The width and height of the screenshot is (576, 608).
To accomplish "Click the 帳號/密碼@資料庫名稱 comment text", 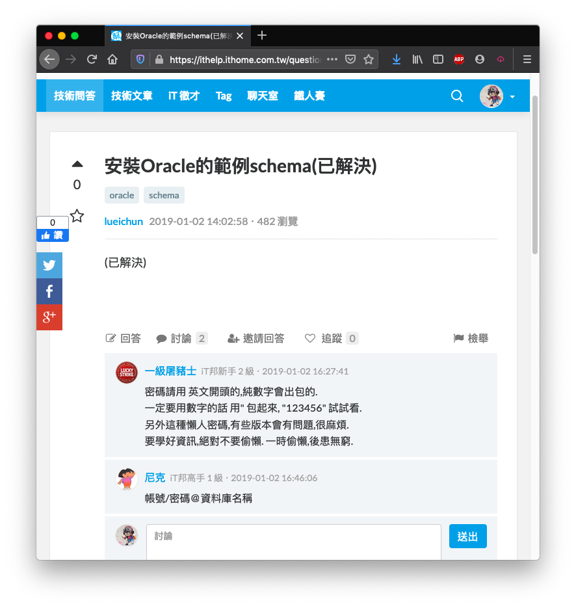I will [x=198, y=498].
